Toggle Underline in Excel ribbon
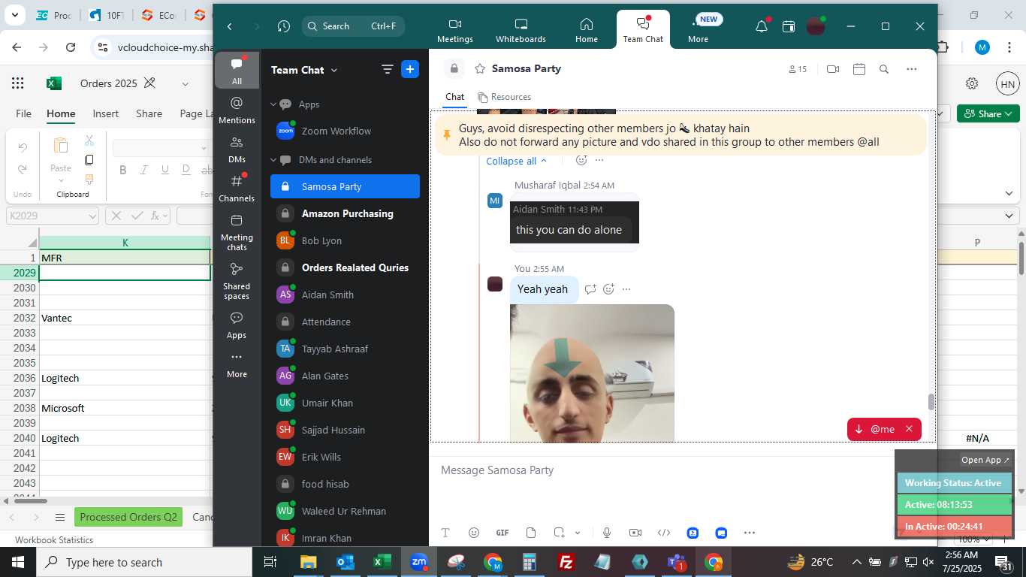Image resolution: width=1026 pixels, height=577 pixels. click(165, 170)
